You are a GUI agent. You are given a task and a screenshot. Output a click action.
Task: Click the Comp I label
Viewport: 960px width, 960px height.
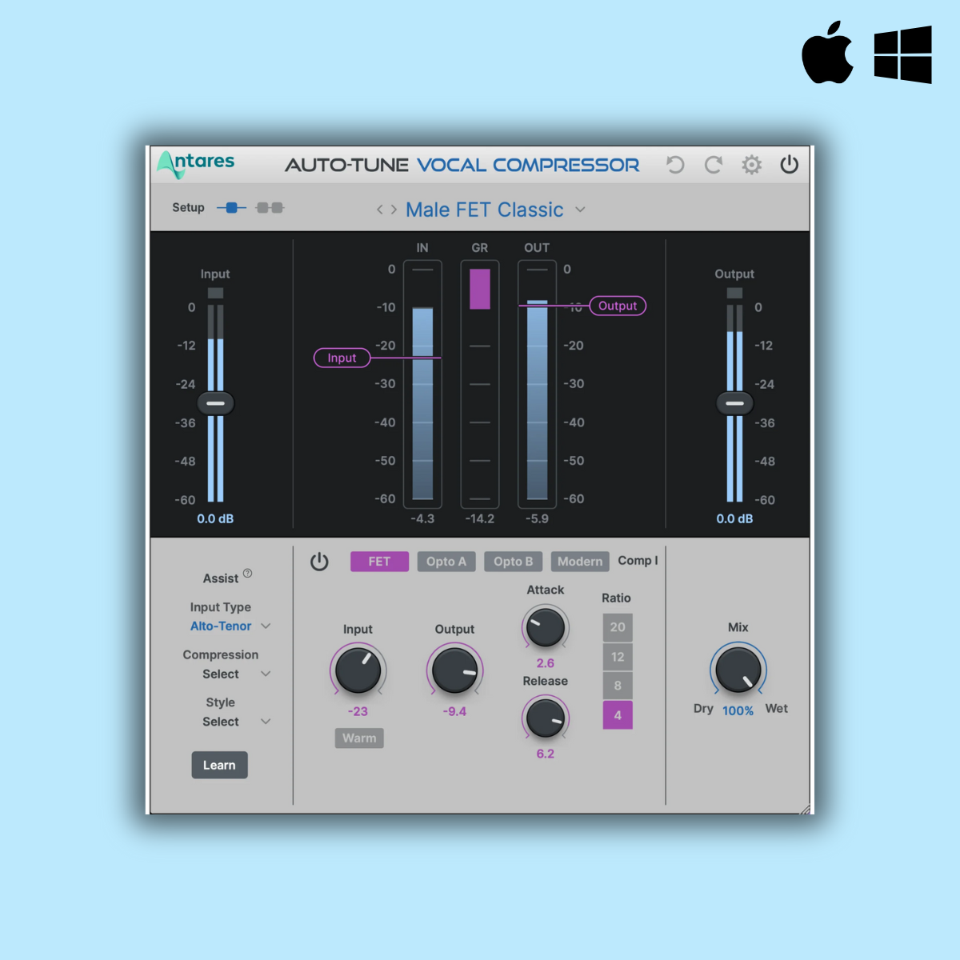[638, 561]
